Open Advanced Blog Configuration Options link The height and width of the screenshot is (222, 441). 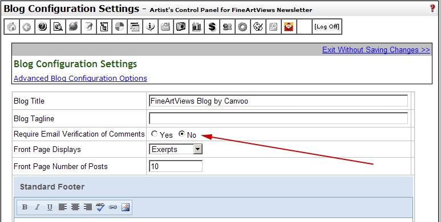pos(80,78)
